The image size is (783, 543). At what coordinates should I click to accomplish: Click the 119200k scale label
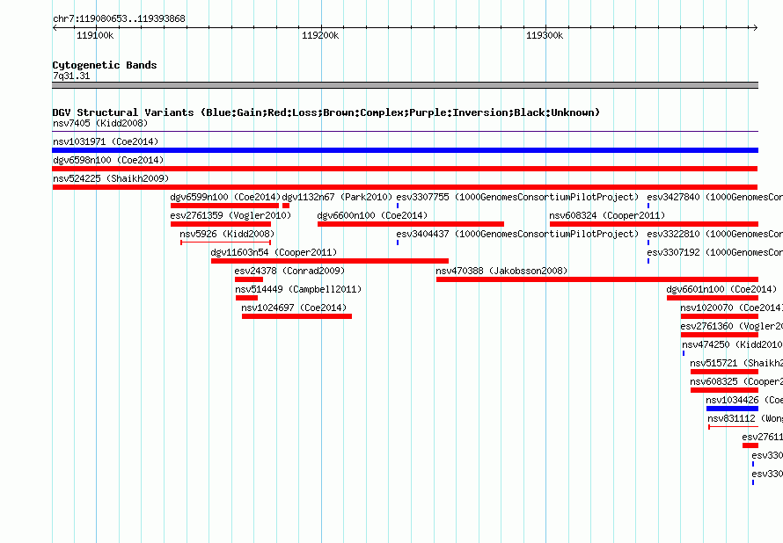click(x=320, y=35)
